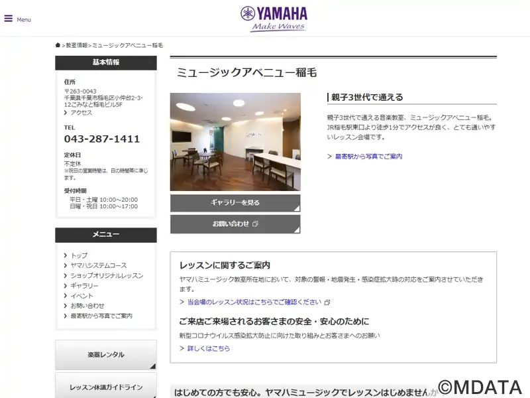
Task: Open the 詳しくはこちら link
Action: 209,348
